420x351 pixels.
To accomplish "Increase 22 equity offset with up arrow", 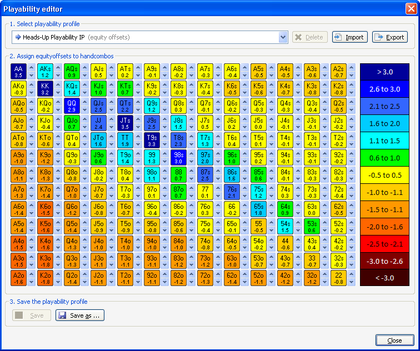I will (352, 274).
